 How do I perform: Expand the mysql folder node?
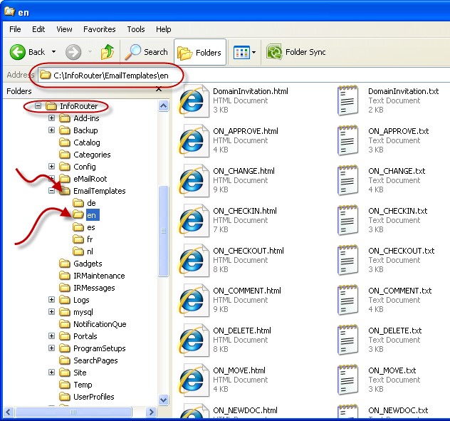pyautogui.click(x=52, y=312)
